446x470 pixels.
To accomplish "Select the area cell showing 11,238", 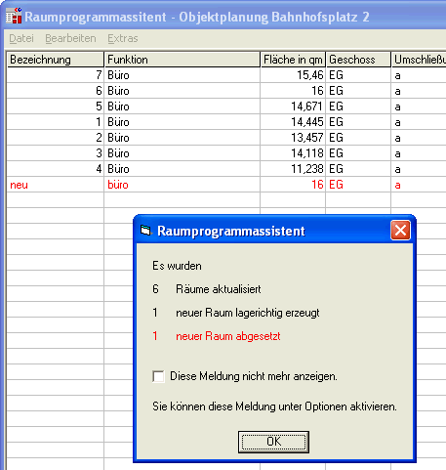I will coord(293,169).
